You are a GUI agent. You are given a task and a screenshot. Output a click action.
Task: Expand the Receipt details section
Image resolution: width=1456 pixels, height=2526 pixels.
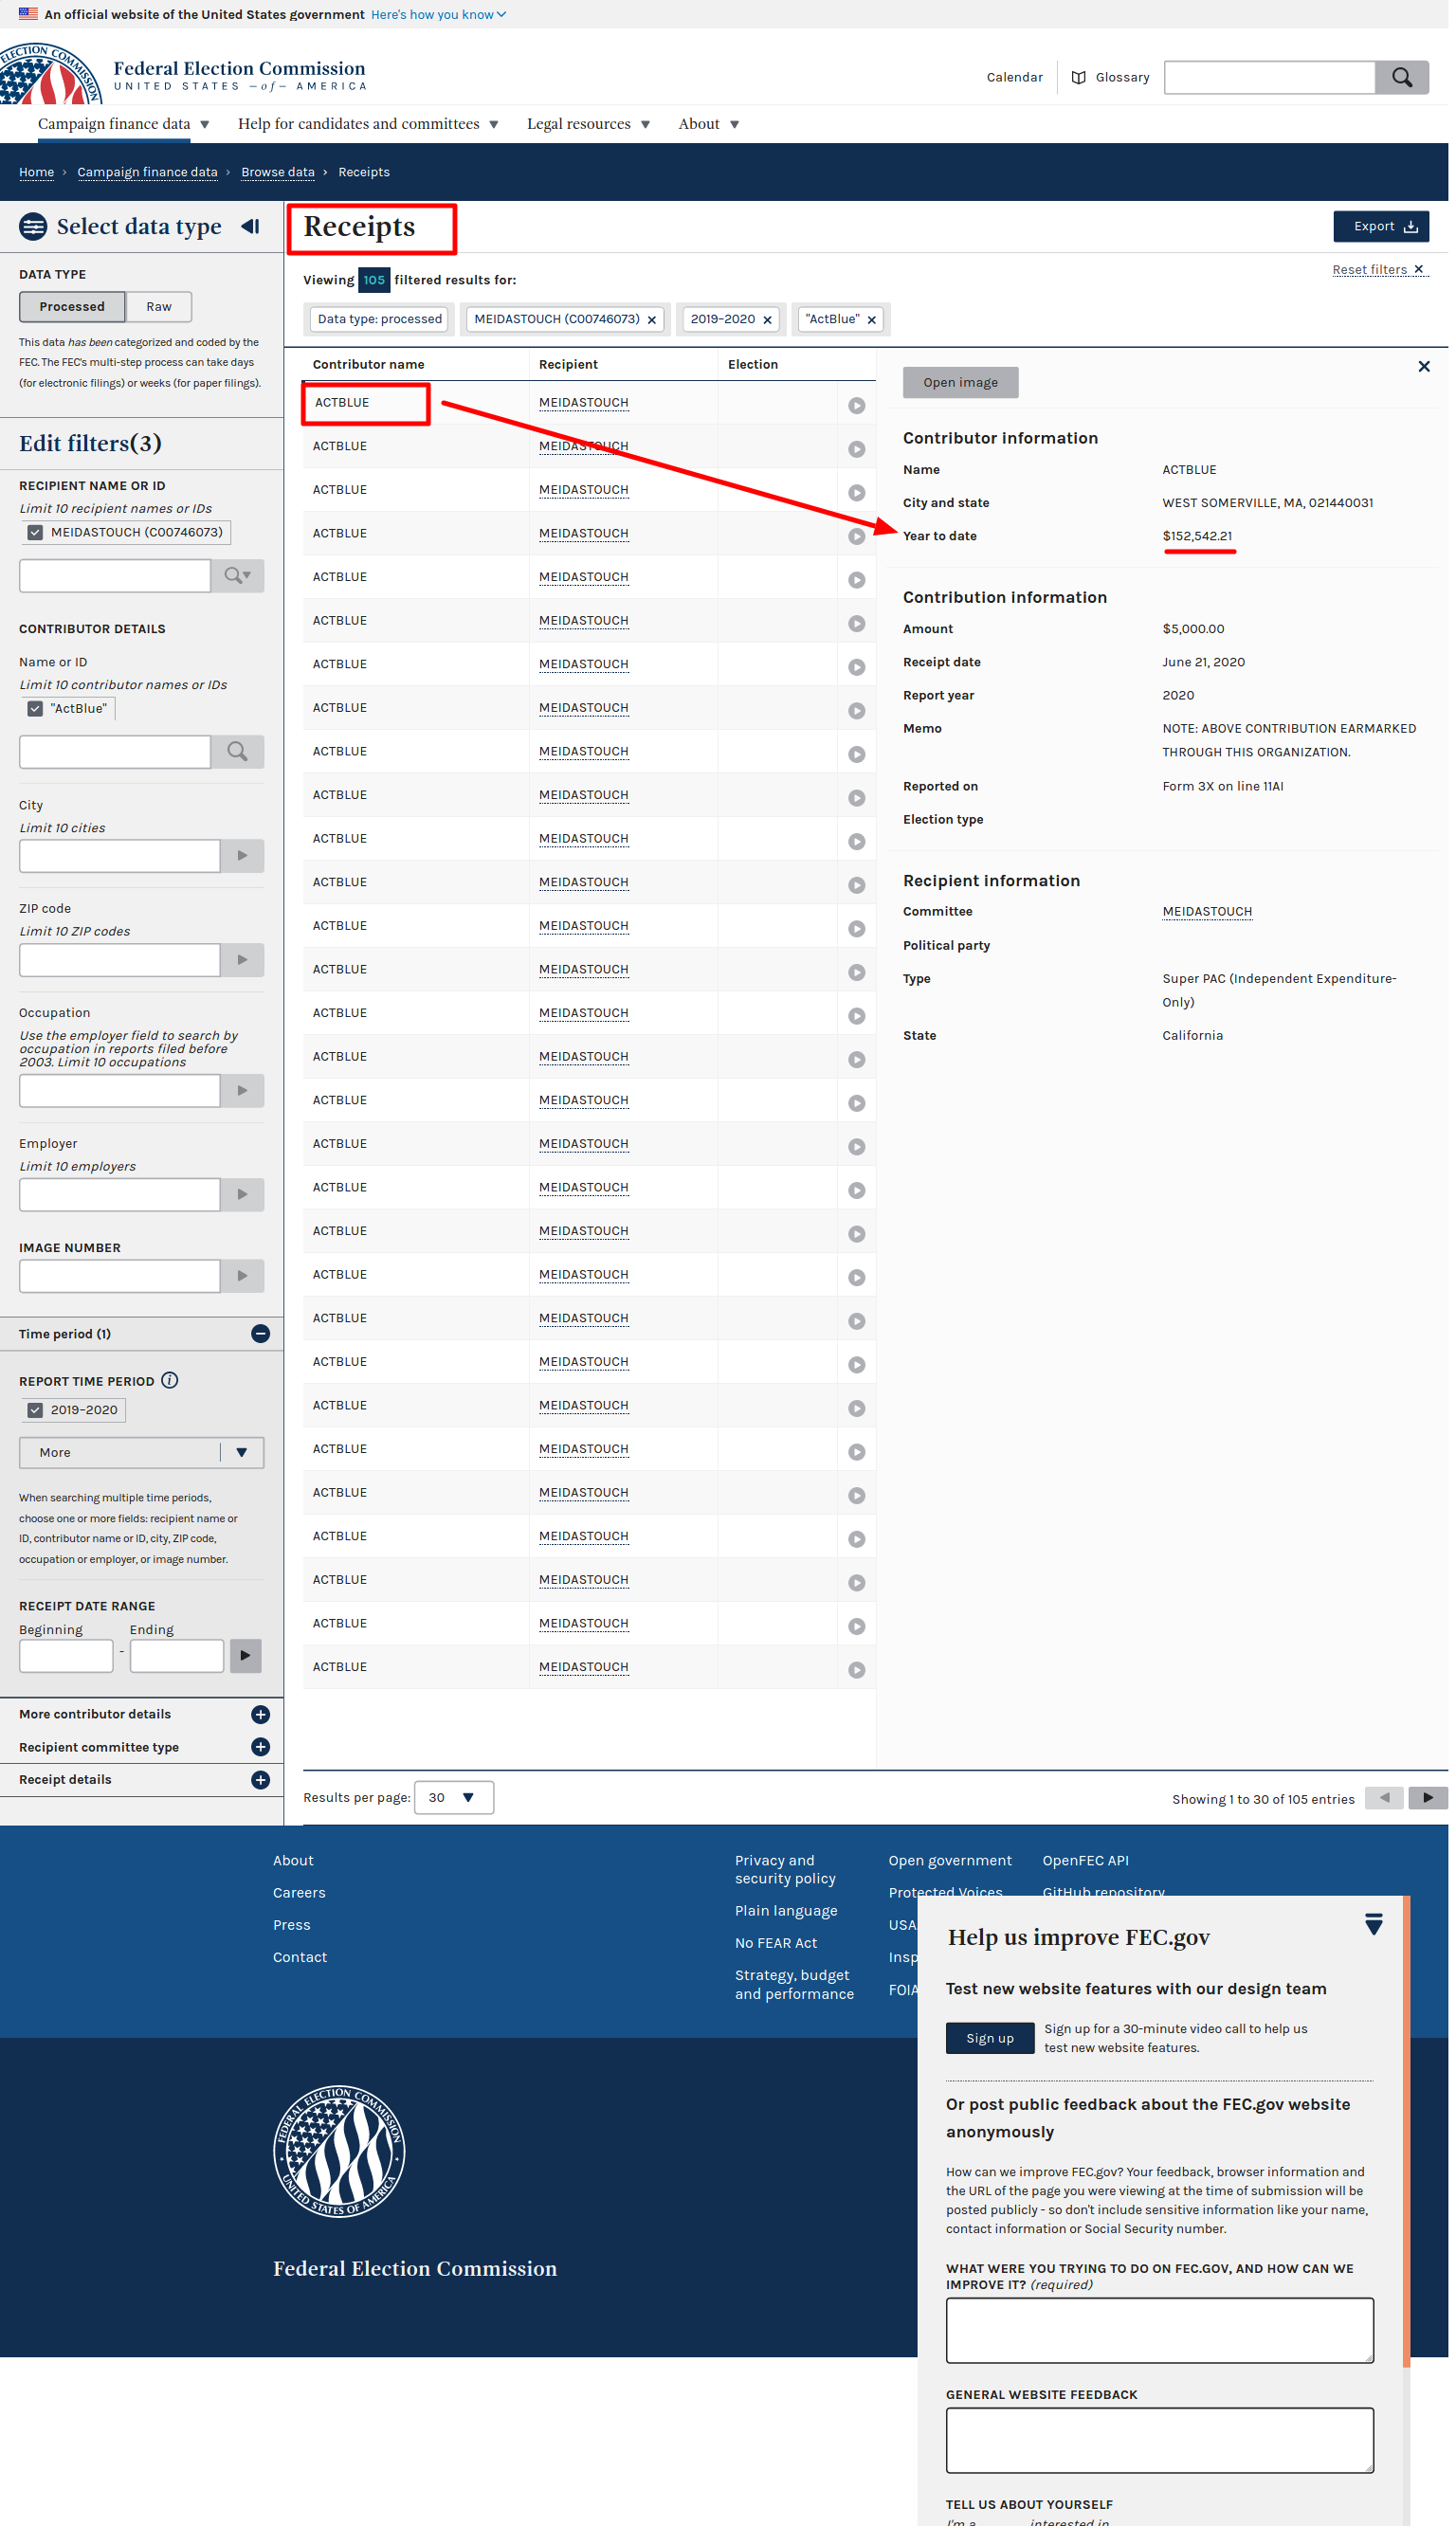click(x=260, y=1779)
